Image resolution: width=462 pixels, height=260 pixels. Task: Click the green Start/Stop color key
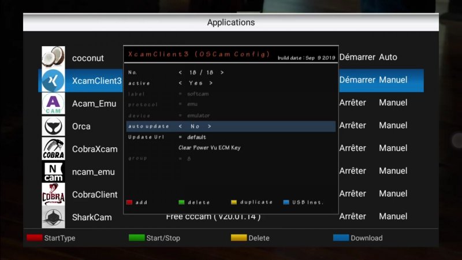[x=137, y=237]
